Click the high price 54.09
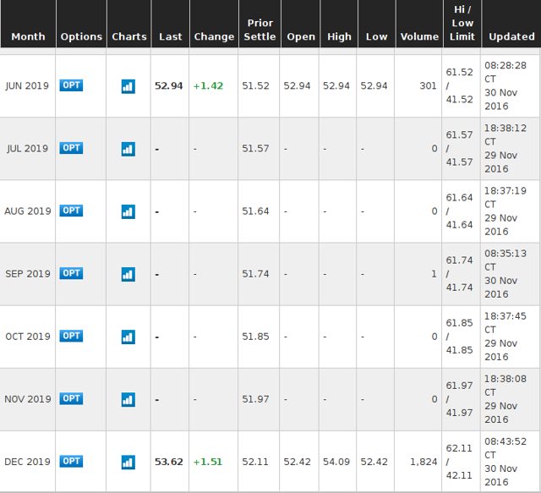The image size is (541, 493). (x=336, y=462)
